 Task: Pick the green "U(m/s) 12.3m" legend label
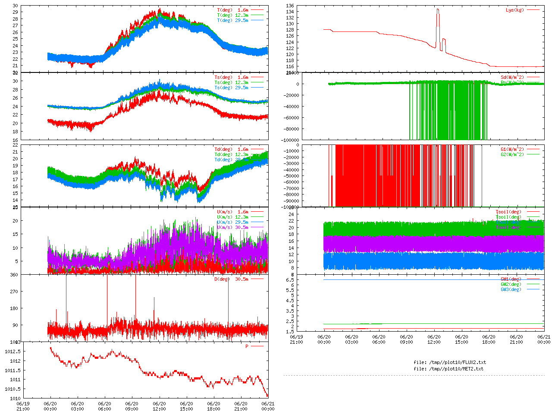pos(233,217)
